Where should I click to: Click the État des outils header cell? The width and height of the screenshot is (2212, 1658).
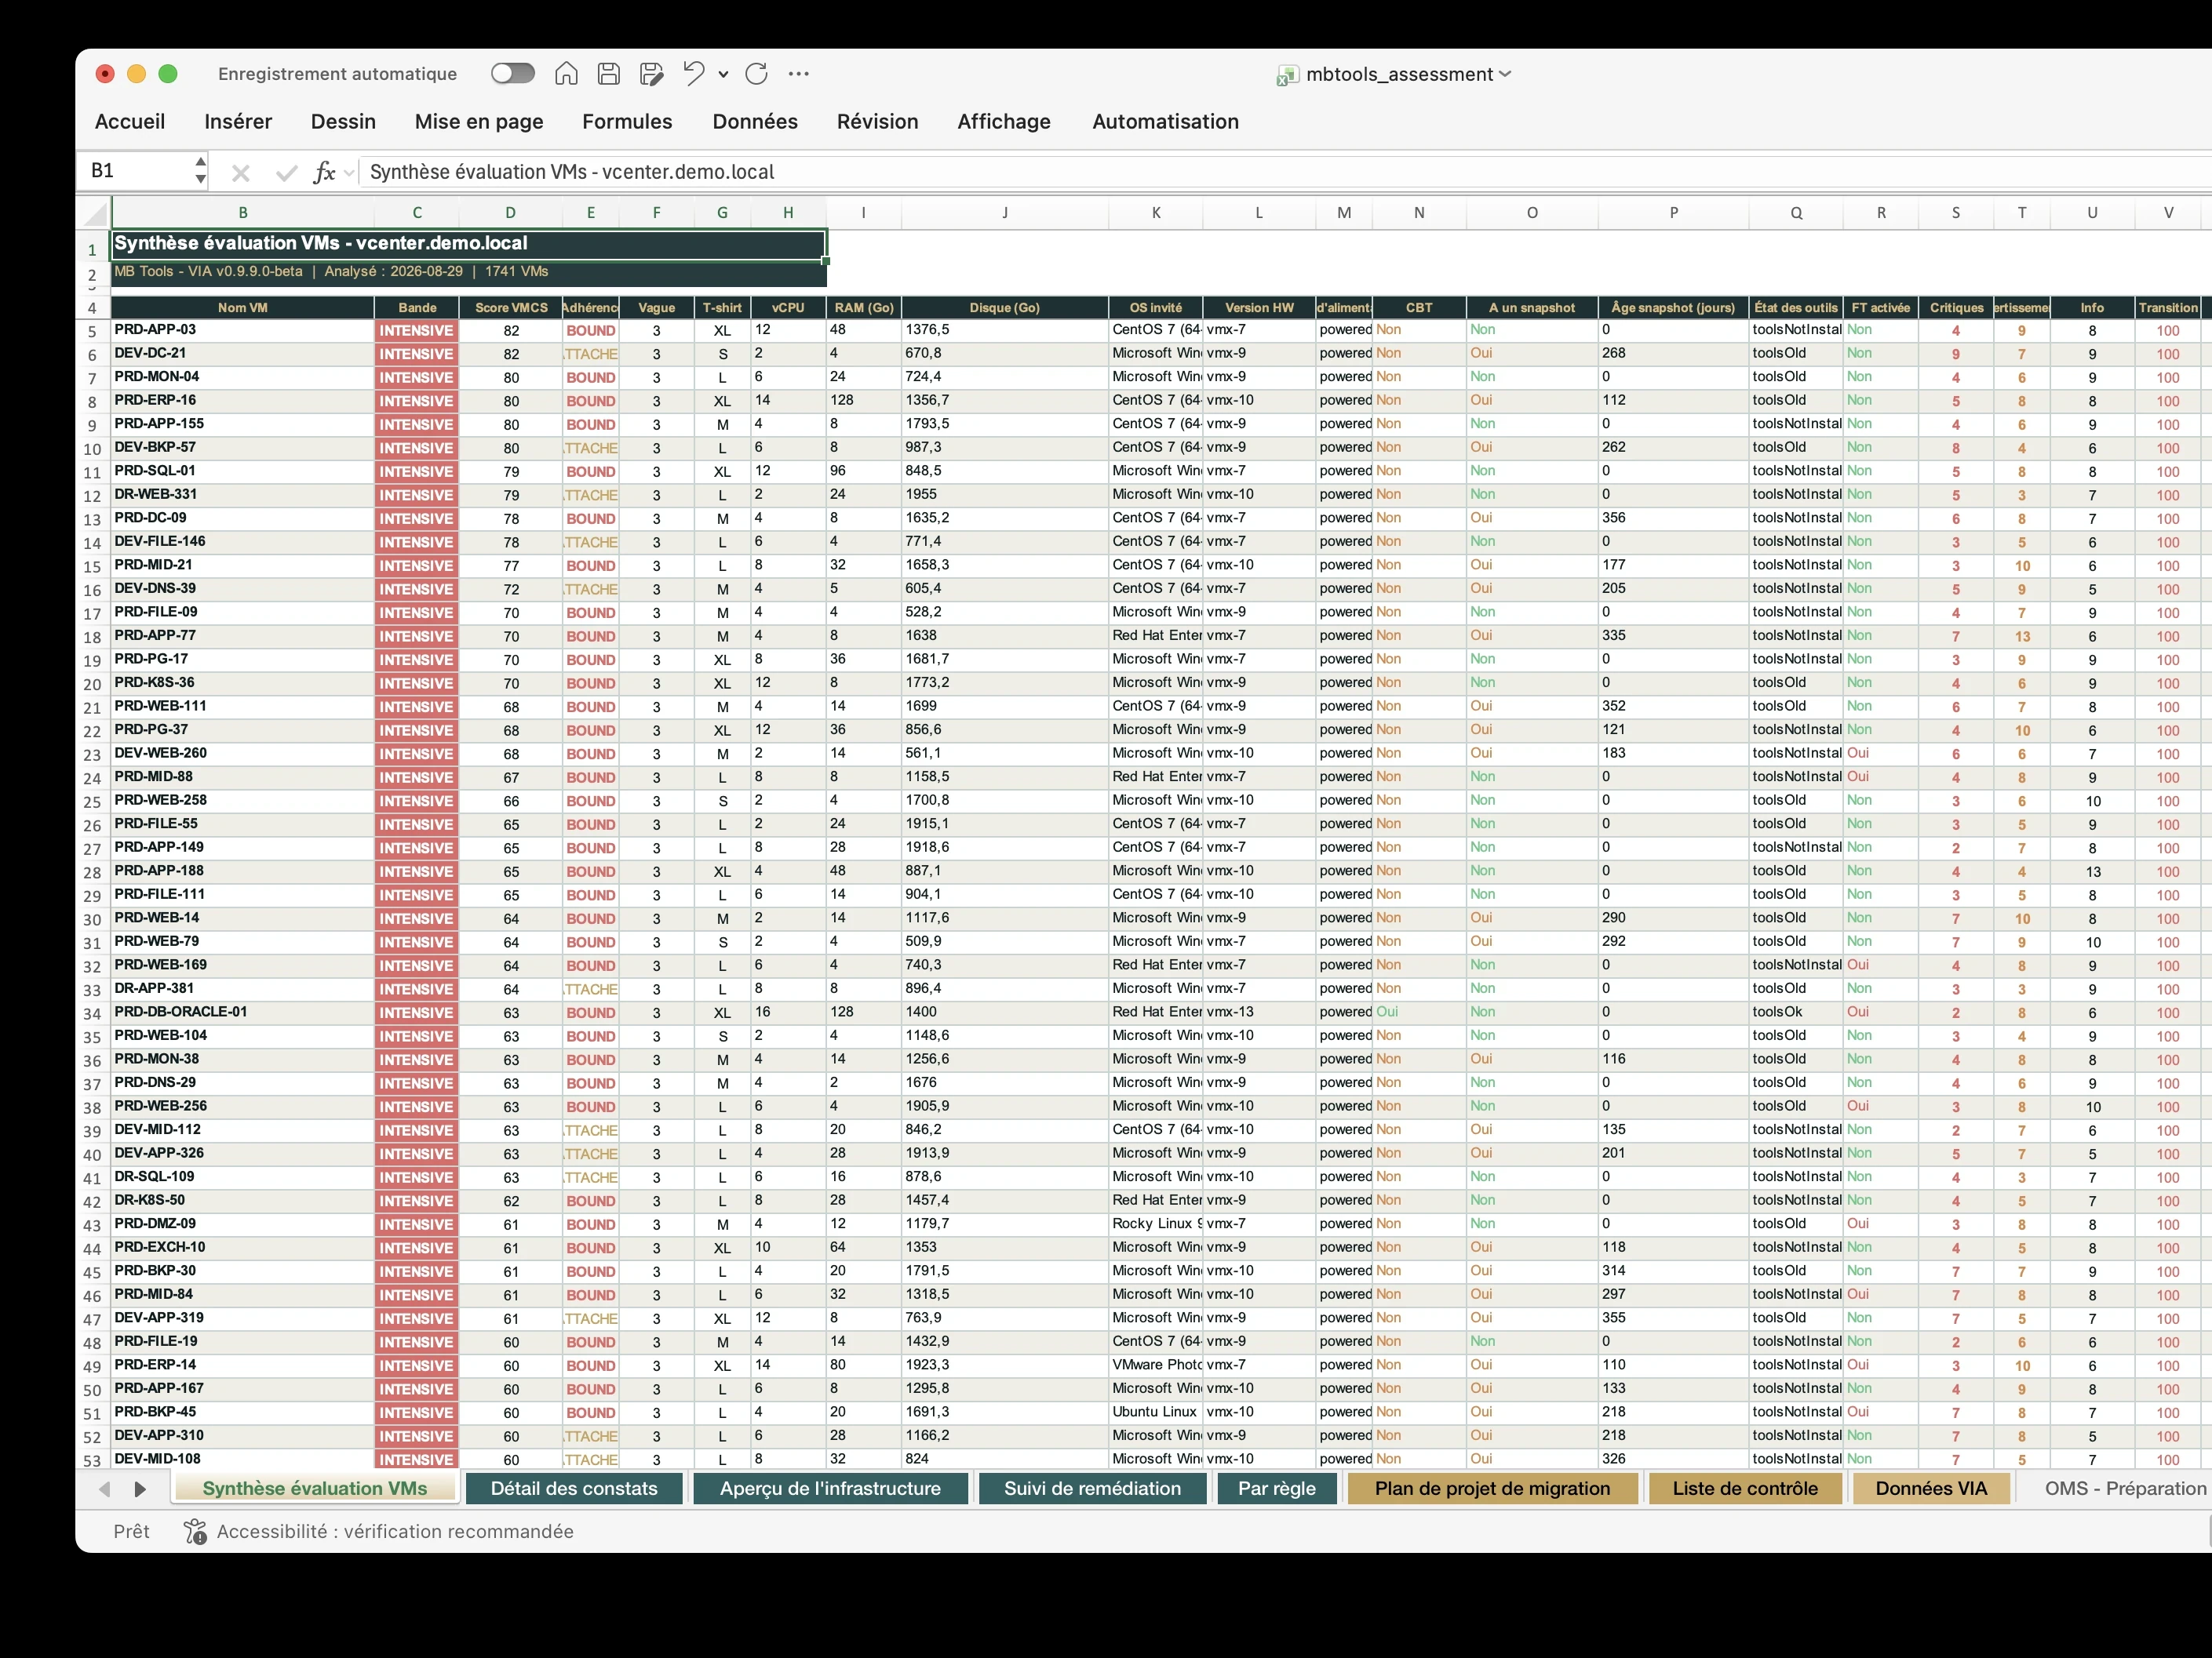[x=1796, y=307]
